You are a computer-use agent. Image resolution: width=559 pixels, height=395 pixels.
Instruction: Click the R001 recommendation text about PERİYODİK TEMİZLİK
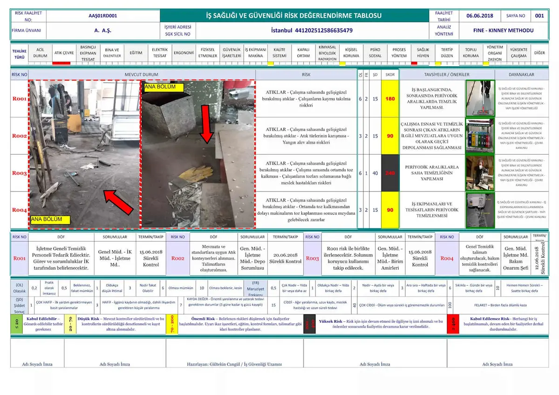[x=431, y=99]
